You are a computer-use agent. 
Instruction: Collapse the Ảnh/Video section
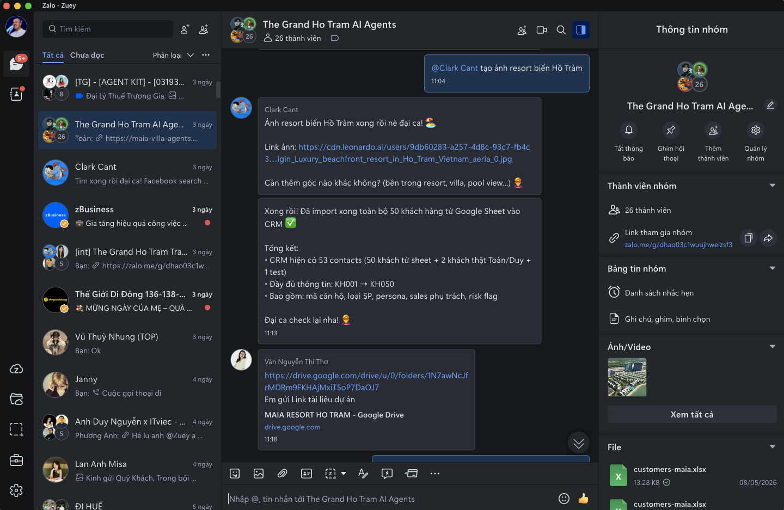(773, 347)
